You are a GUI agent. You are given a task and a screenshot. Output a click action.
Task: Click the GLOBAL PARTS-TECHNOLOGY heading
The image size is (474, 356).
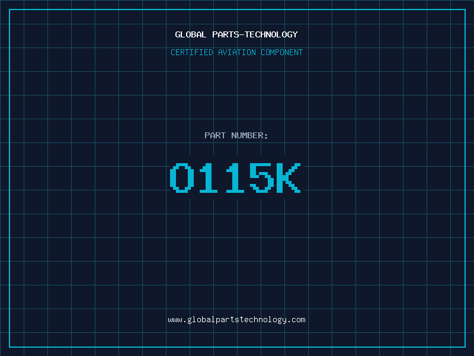click(236, 34)
